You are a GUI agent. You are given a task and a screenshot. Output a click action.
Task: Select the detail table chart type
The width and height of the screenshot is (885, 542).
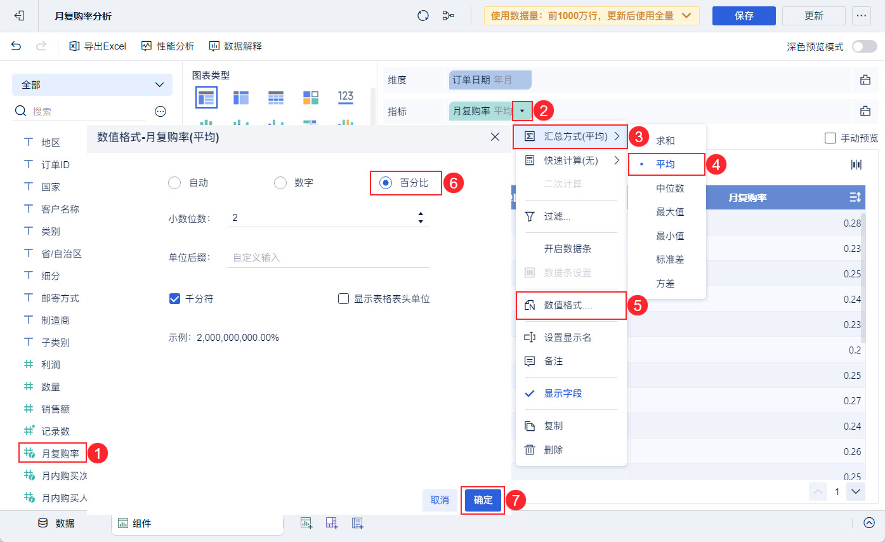pyautogui.click(x=276, y=97)
